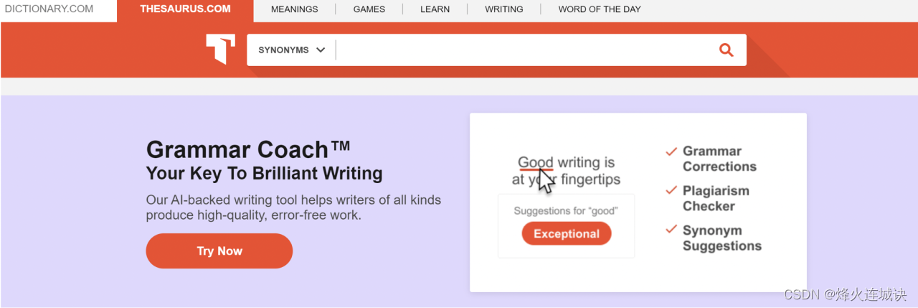Click the Synonym Suggestions text

722,238
